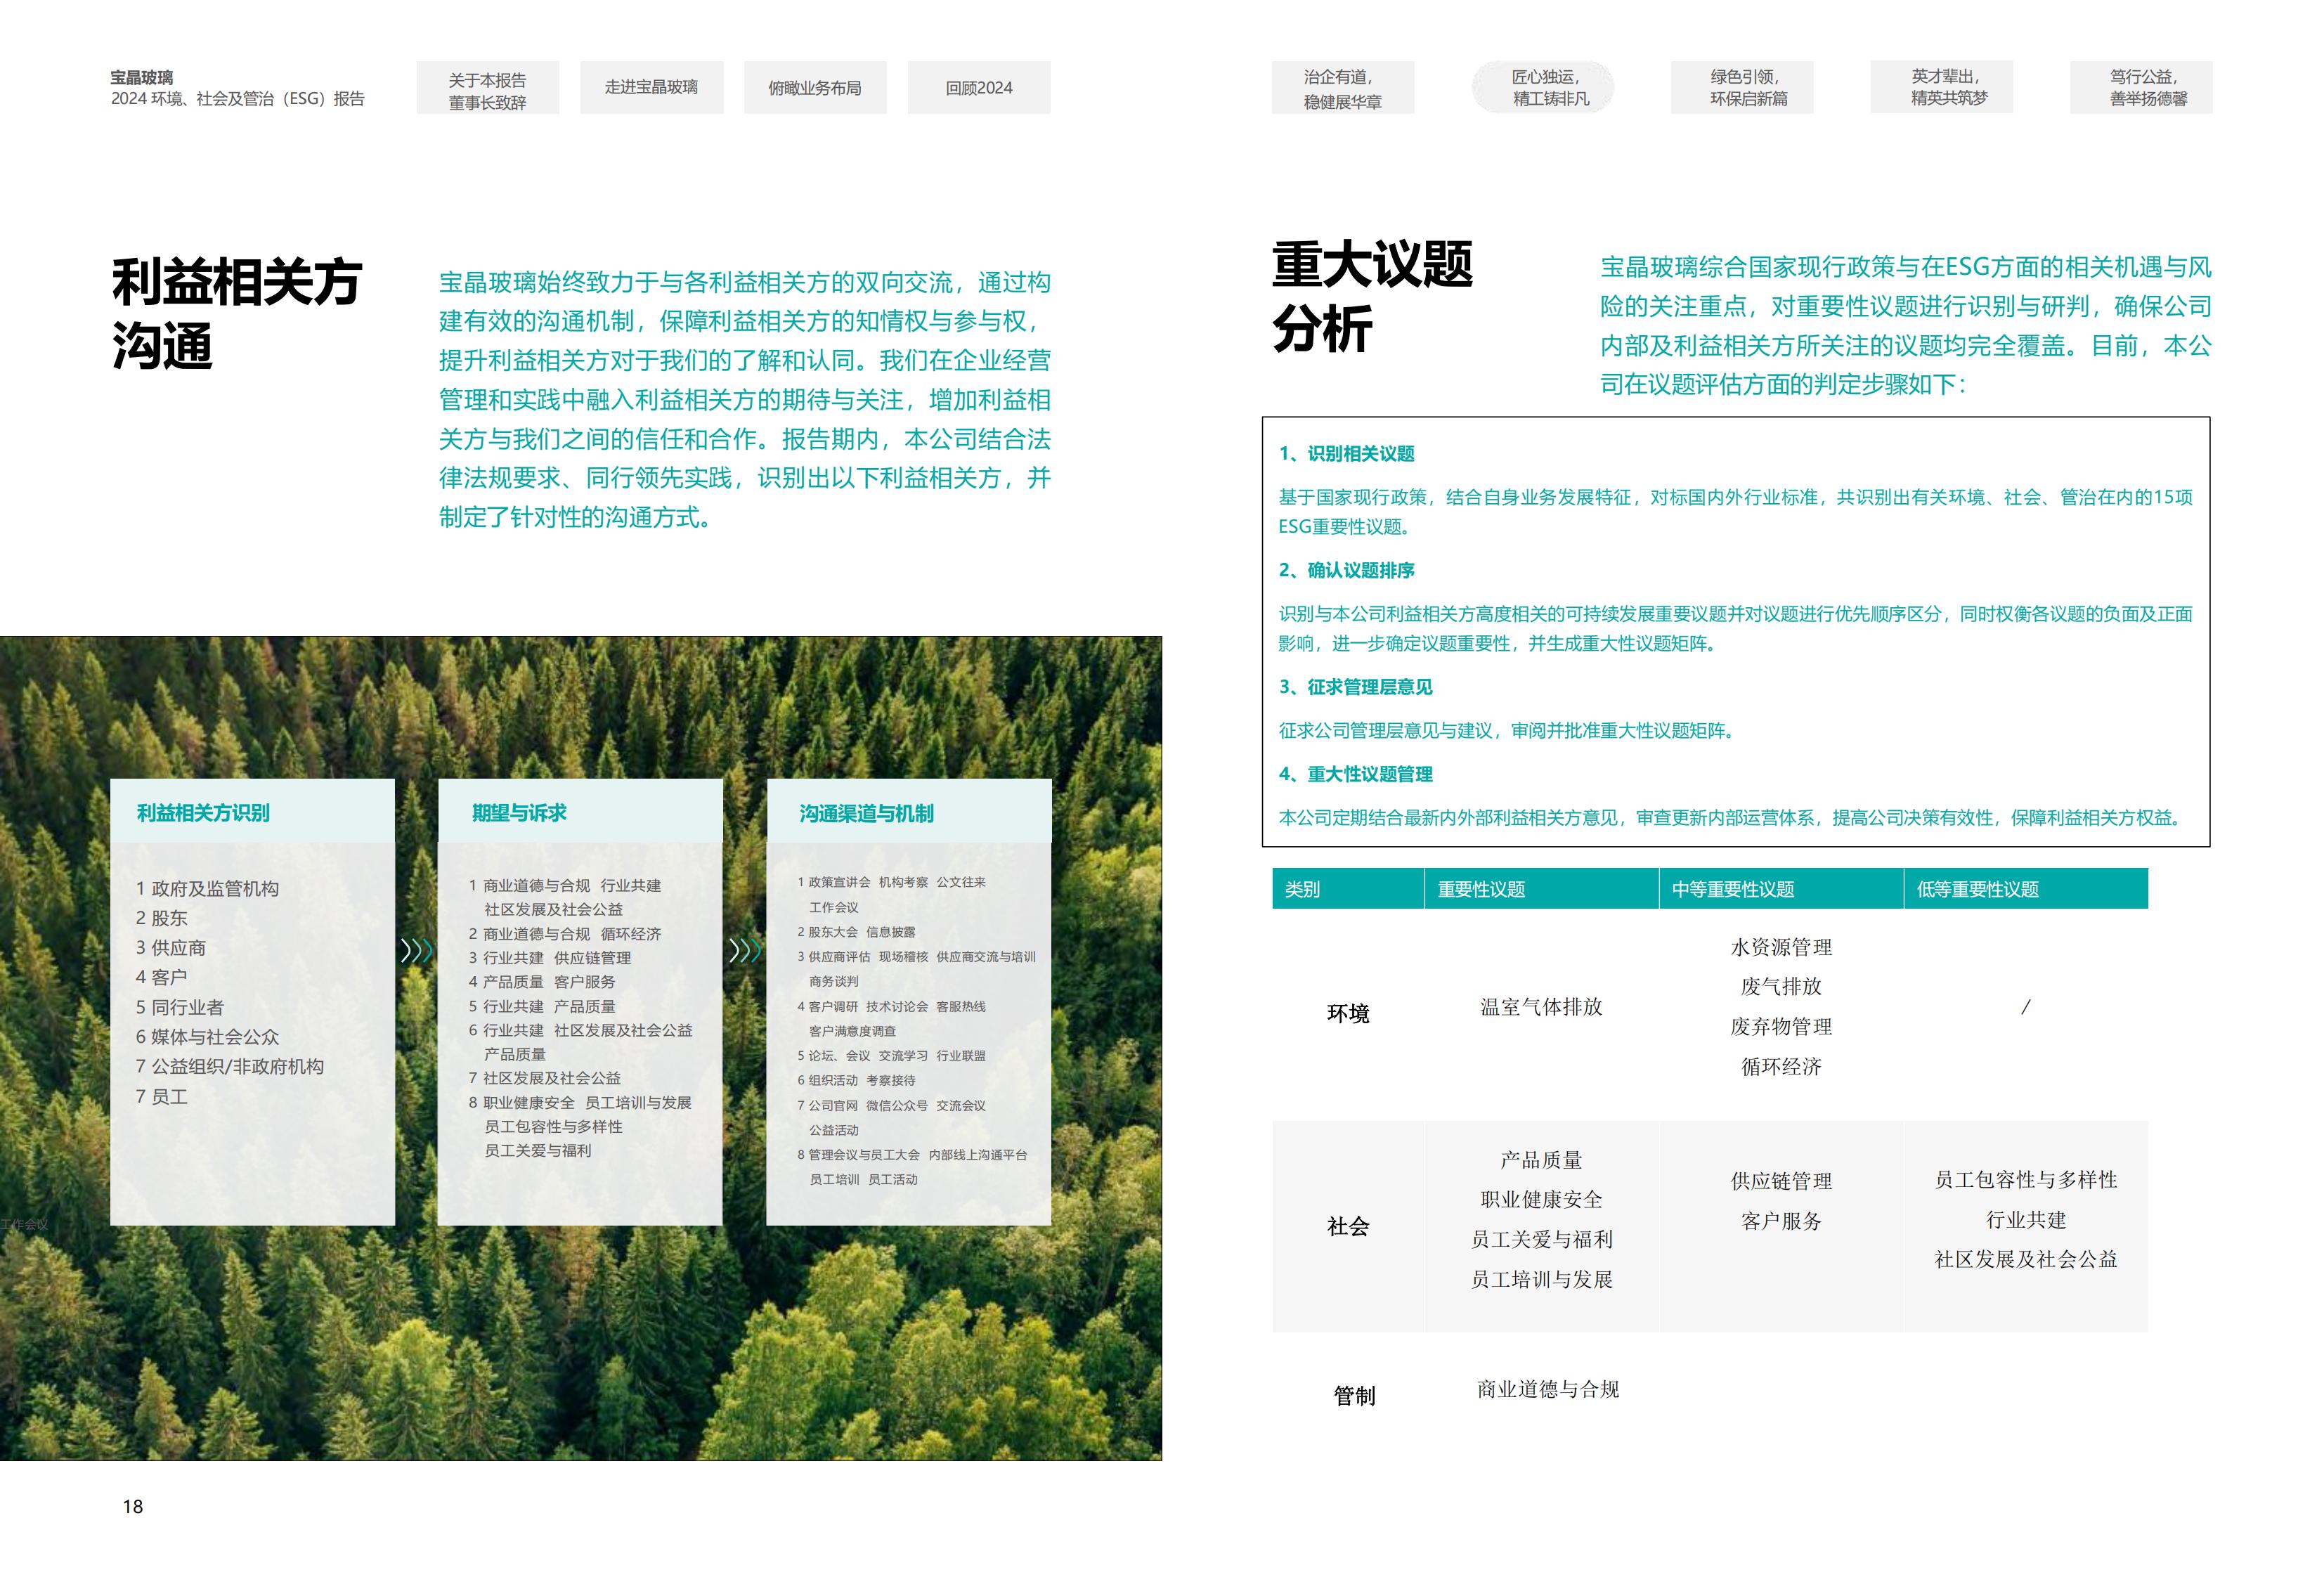2324x1577 pixels.
Task: Open the 关于本报告 董事长致辞 tab
Action: 487,89
